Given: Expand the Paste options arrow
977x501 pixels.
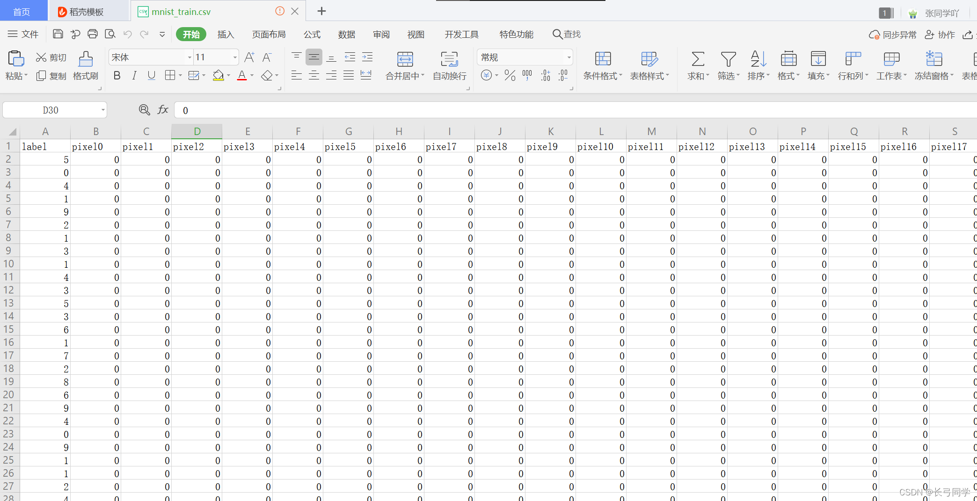Looking at the screenshot, I should point(26,76).
